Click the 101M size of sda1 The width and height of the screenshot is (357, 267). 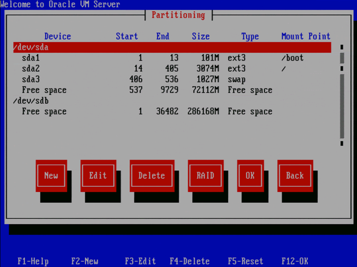point(210,58)
